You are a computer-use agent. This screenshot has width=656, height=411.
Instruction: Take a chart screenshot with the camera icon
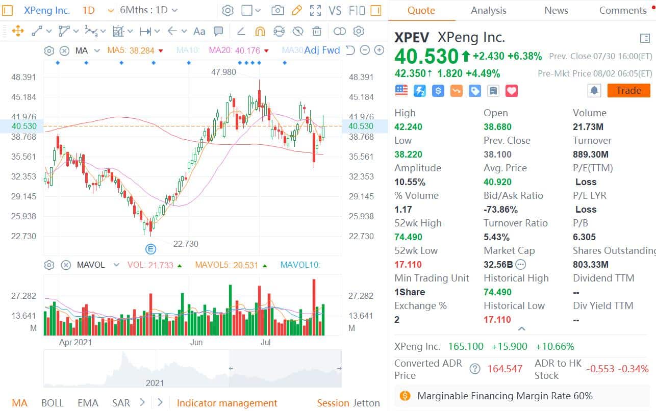coord(279,10)
